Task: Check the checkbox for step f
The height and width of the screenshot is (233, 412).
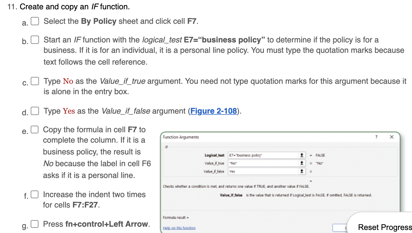Action: tap(34, 194)
